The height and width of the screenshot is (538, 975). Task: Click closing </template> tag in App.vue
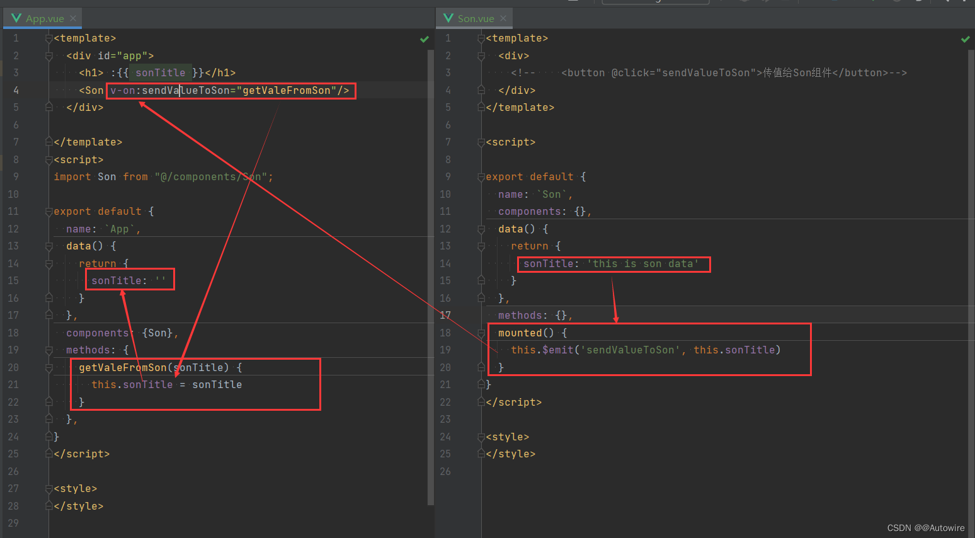pos(88,142)
